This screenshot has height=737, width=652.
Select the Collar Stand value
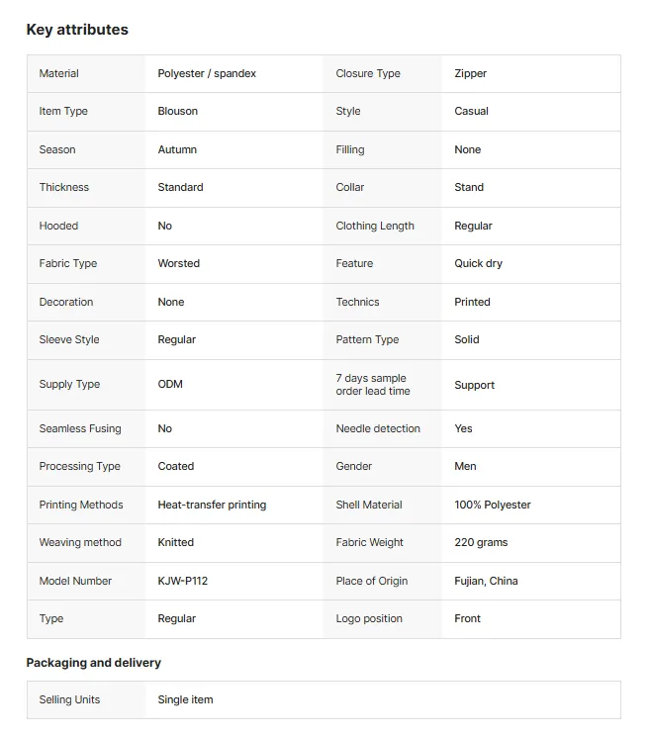click(x=469, y=188)
